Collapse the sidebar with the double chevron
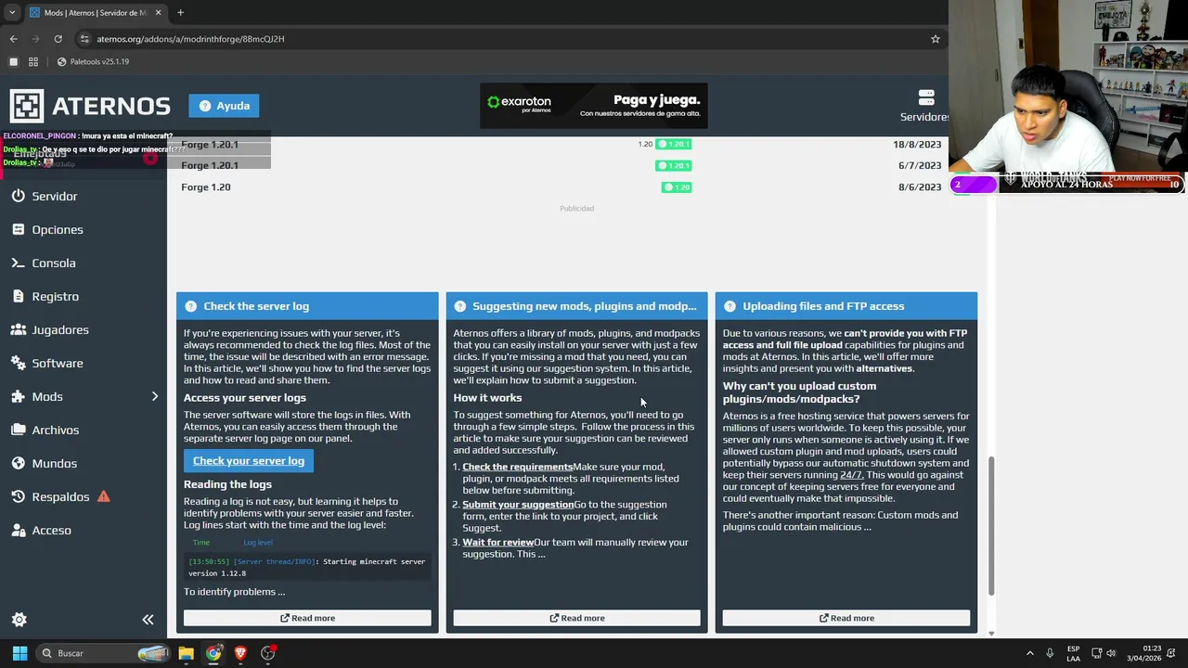 (x=148, y=619)
